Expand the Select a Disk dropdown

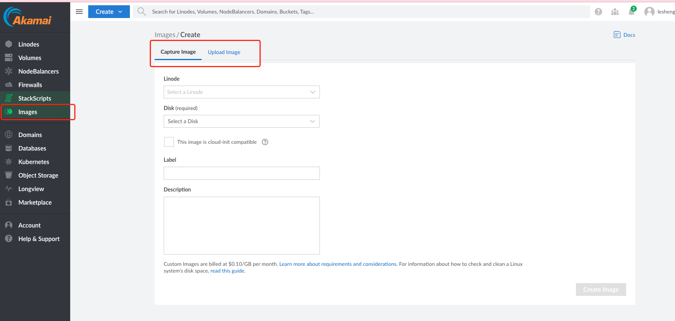[x=242, y=121]
